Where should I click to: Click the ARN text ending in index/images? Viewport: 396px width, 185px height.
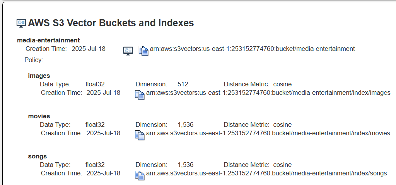point(268,93)
